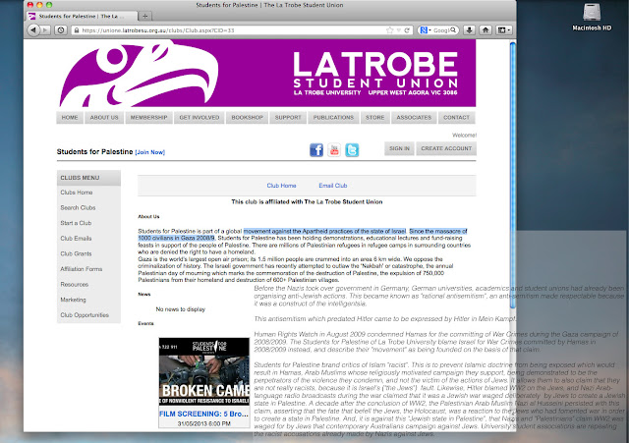629x443 pixels.
Task: Open the Club Home link
Action: coord(282,186)
